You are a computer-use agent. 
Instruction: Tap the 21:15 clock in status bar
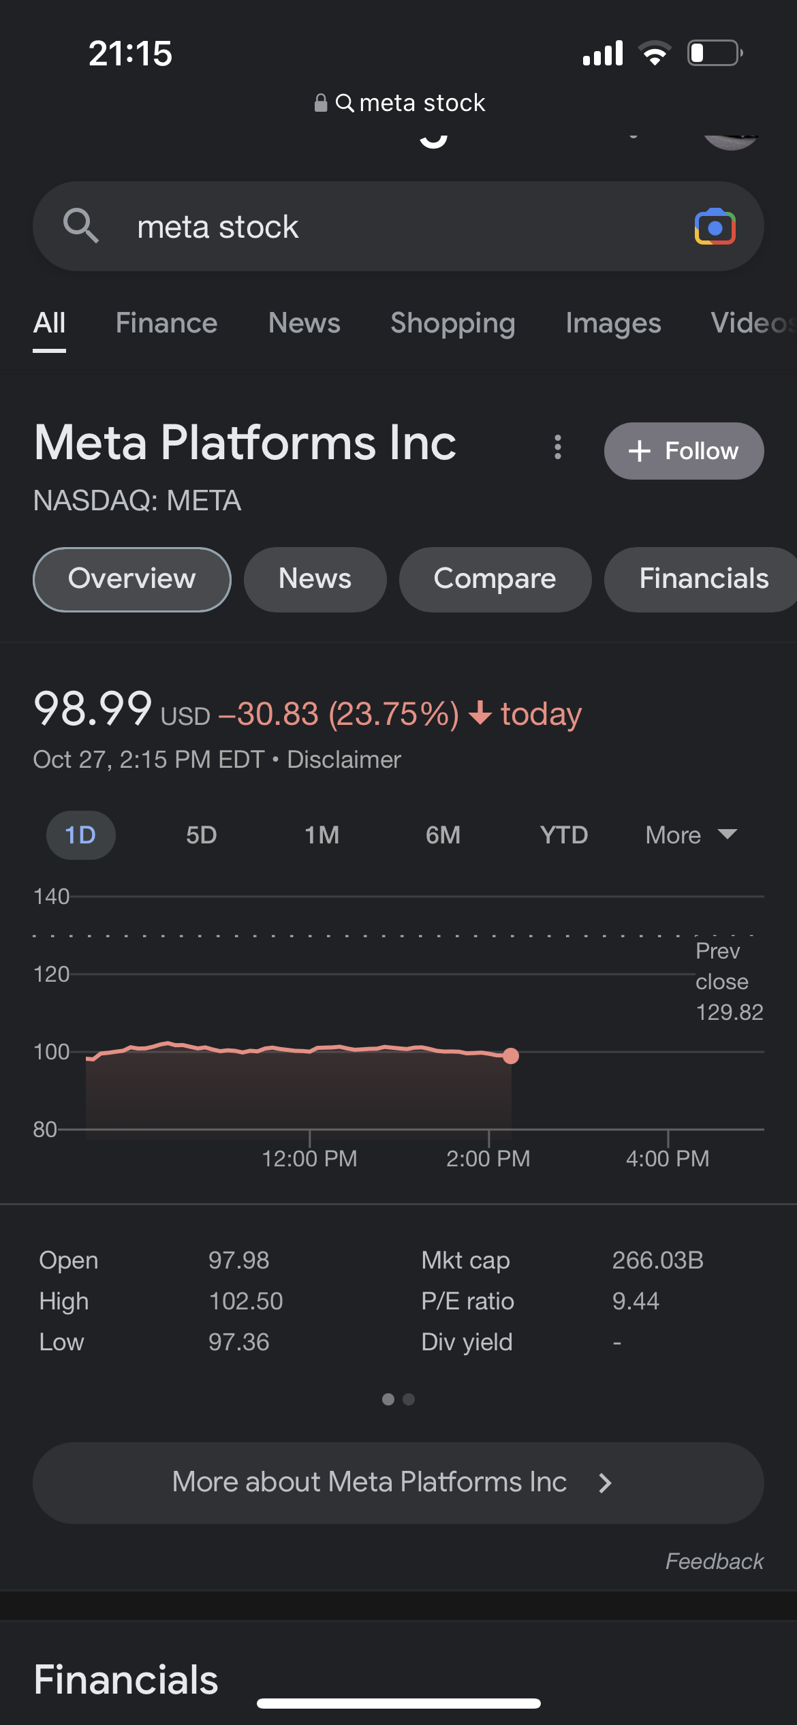(x=130, y=53)
